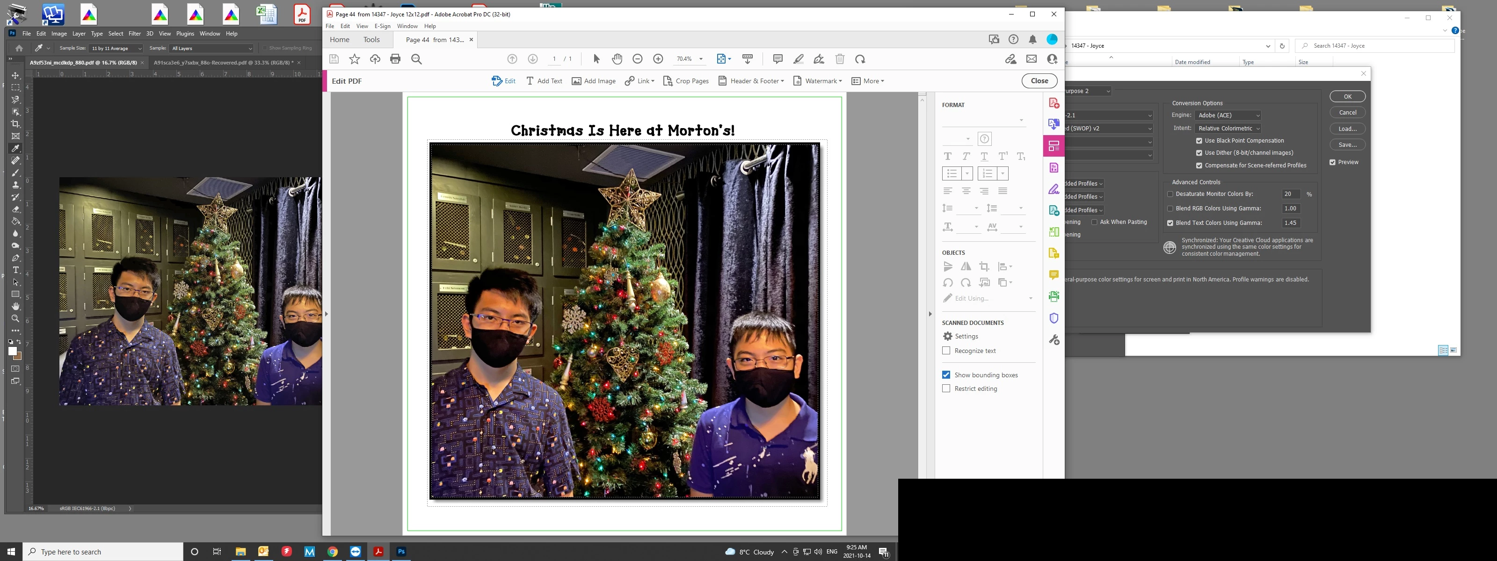The width and height of the screenshot is (1497, 561).
Task: Open the Sample Size dropdown
Action: [116, 48]
